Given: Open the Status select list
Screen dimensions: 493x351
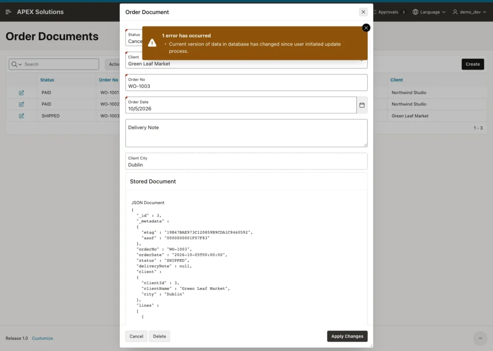Looking at the screenshot, I should [x=134, y=38].
